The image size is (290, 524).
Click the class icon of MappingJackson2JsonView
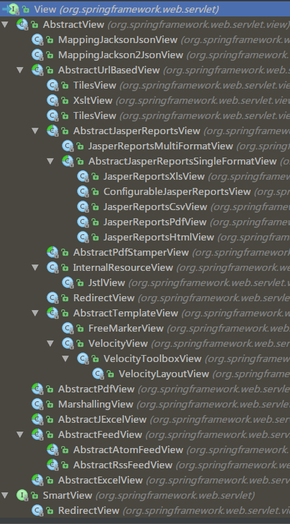coord(37,55)
